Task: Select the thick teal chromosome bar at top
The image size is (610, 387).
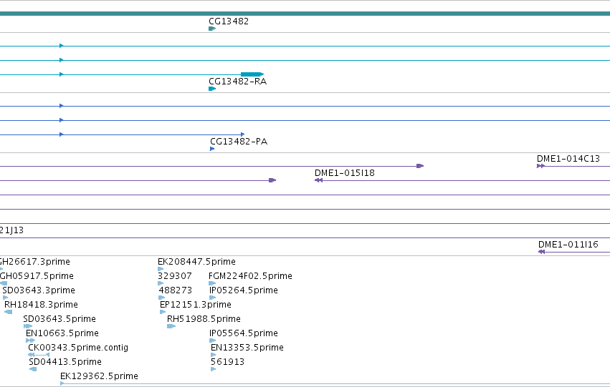Action: tap(305, 14)
